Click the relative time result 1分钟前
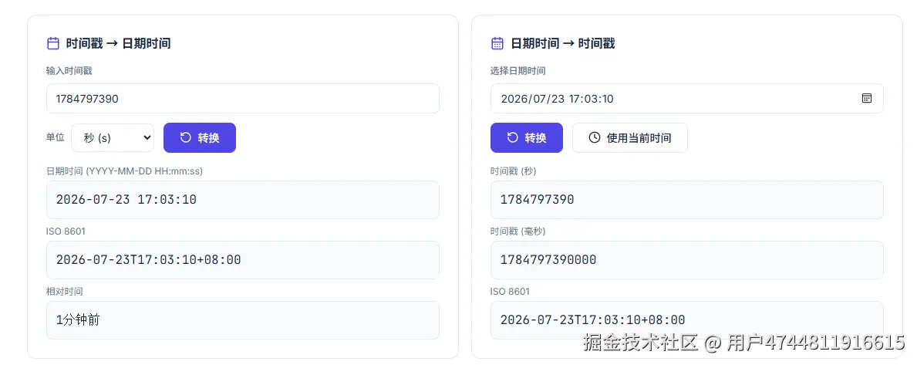Image resolution: width=917 pixels, height=365 pixels. pyautogui.click(x=243, y=320)
